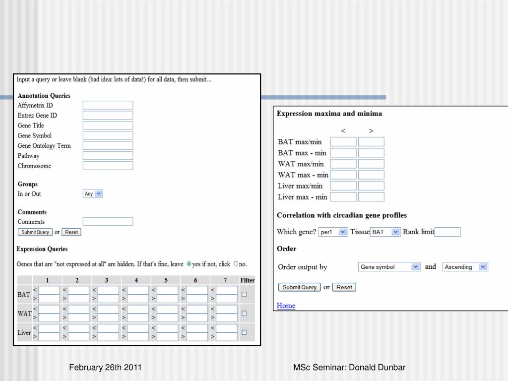Tick the BAT row Filter checkbox
This screenshot has height=381, width=508.
[244, 295]
